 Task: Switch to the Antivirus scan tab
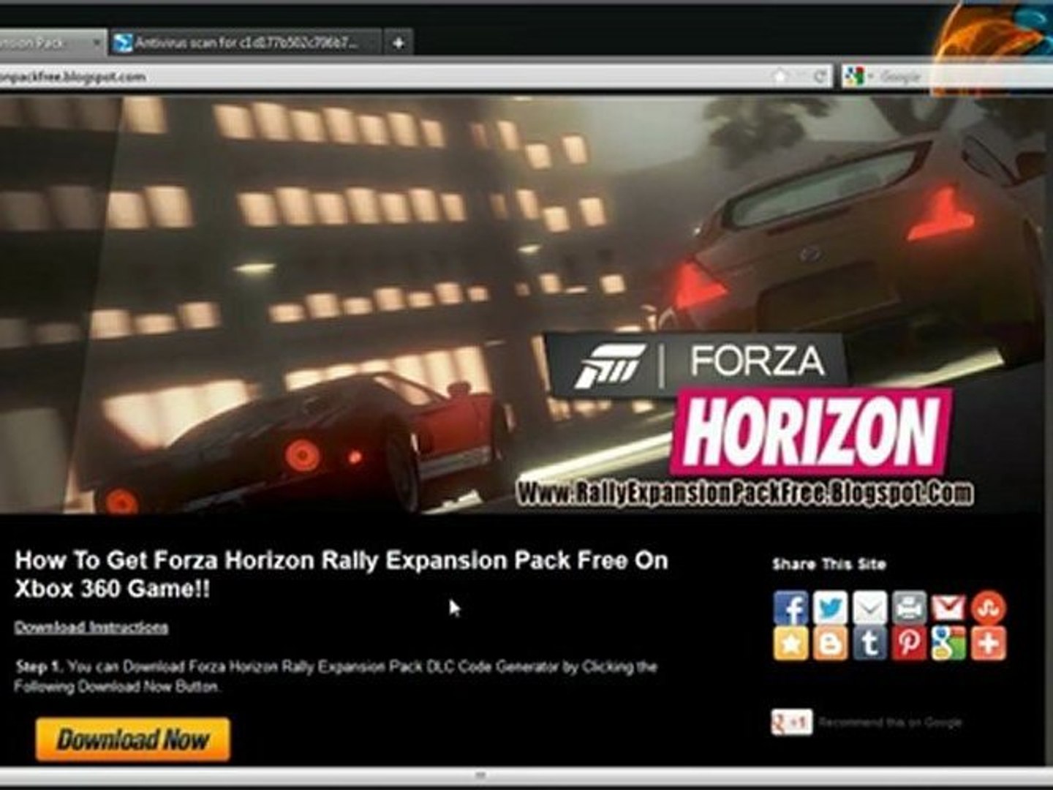[246, 43]
